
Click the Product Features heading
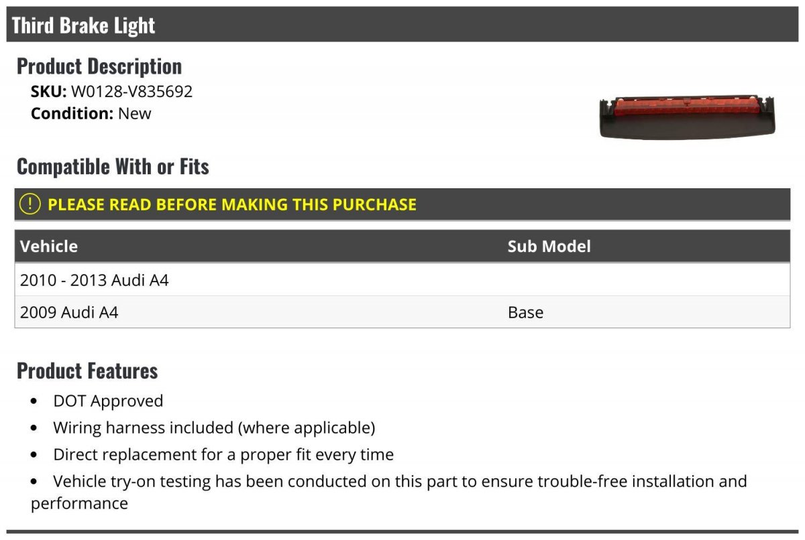87,370
